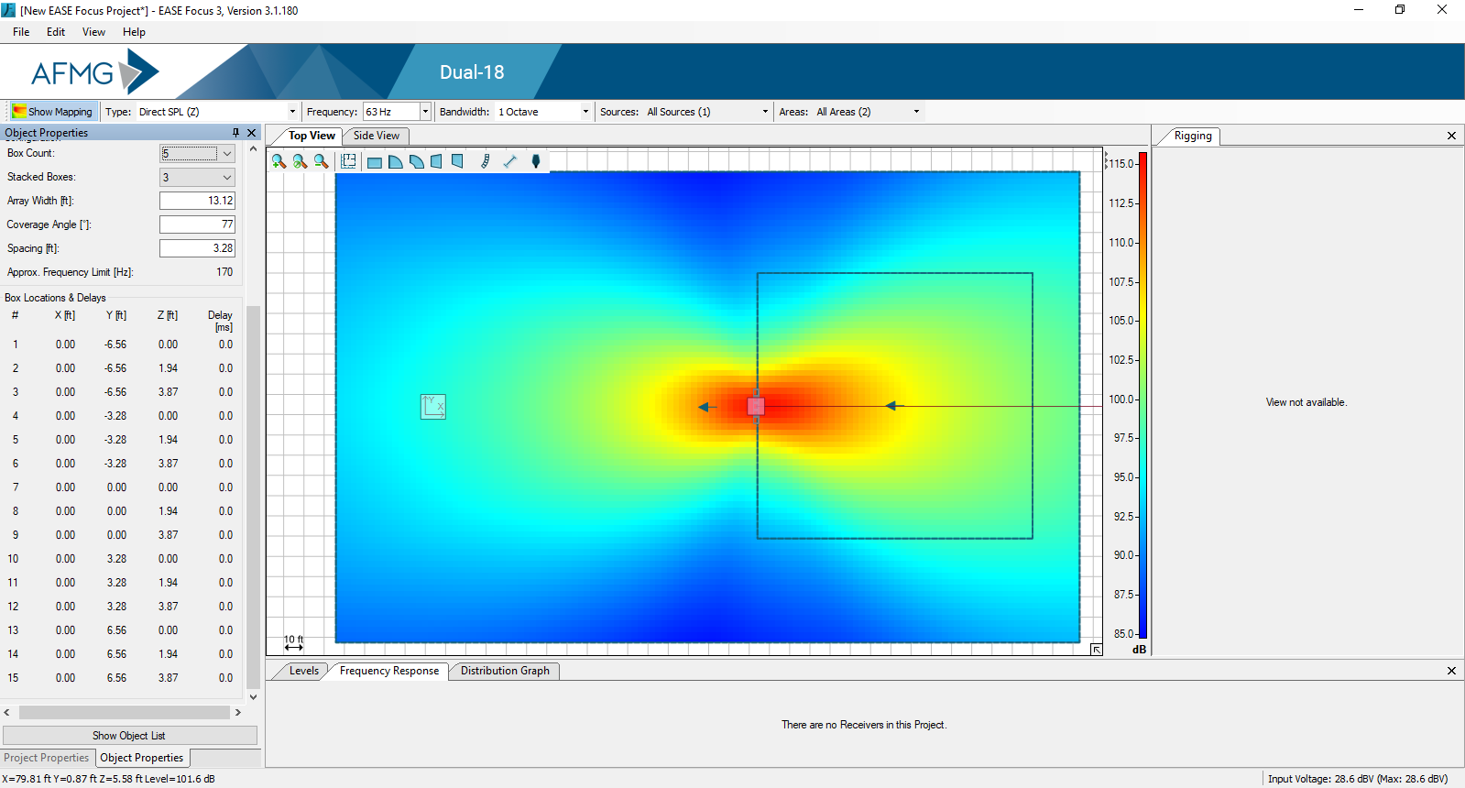
Task: Open the Frequency 63 Hz dropdown
Action: (425, 112)
